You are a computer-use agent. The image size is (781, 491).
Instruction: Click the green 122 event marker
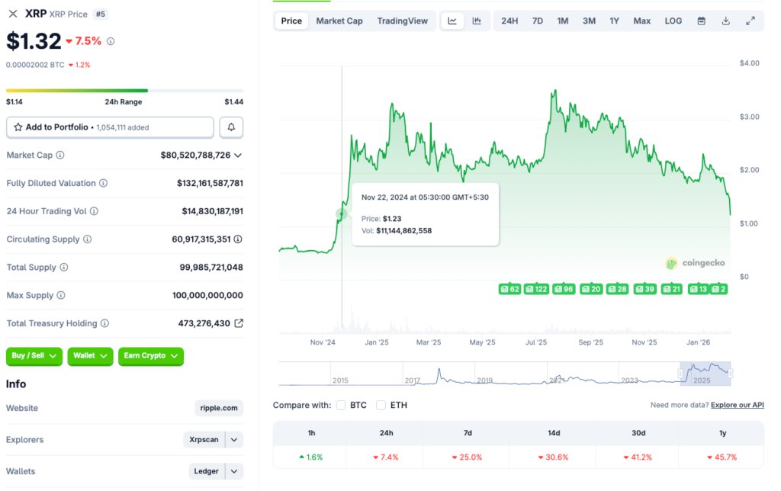[536, 289]
